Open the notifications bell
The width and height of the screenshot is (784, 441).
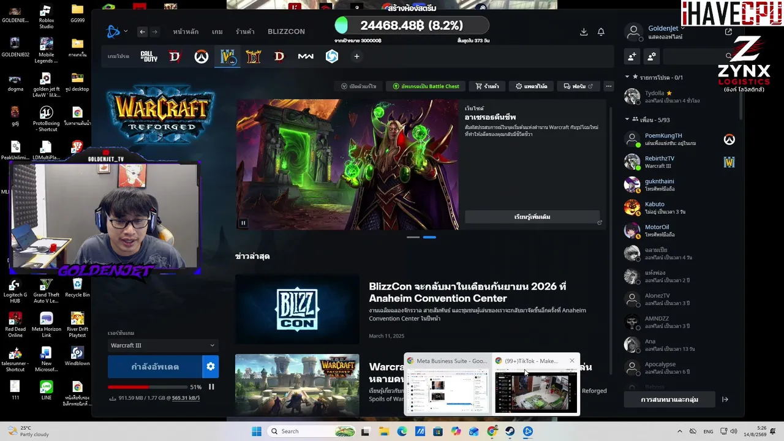click(x=601, y=32)
